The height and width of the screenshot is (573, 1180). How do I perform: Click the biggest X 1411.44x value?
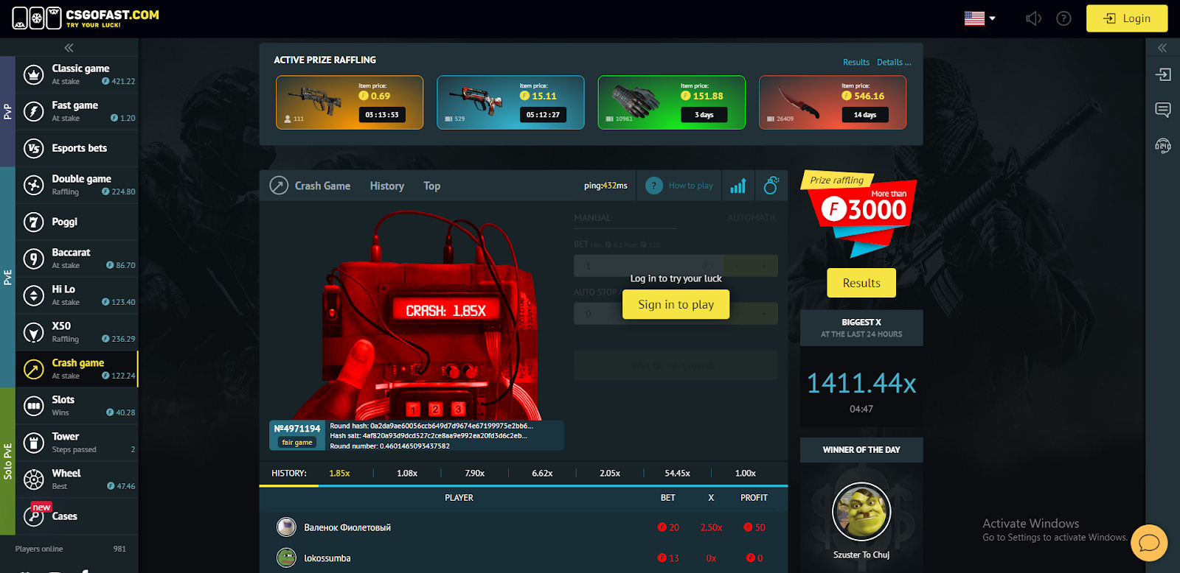tap(861, 383)
